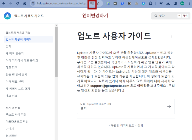
Task: Open browser downloads
Action: pos(168,4)
